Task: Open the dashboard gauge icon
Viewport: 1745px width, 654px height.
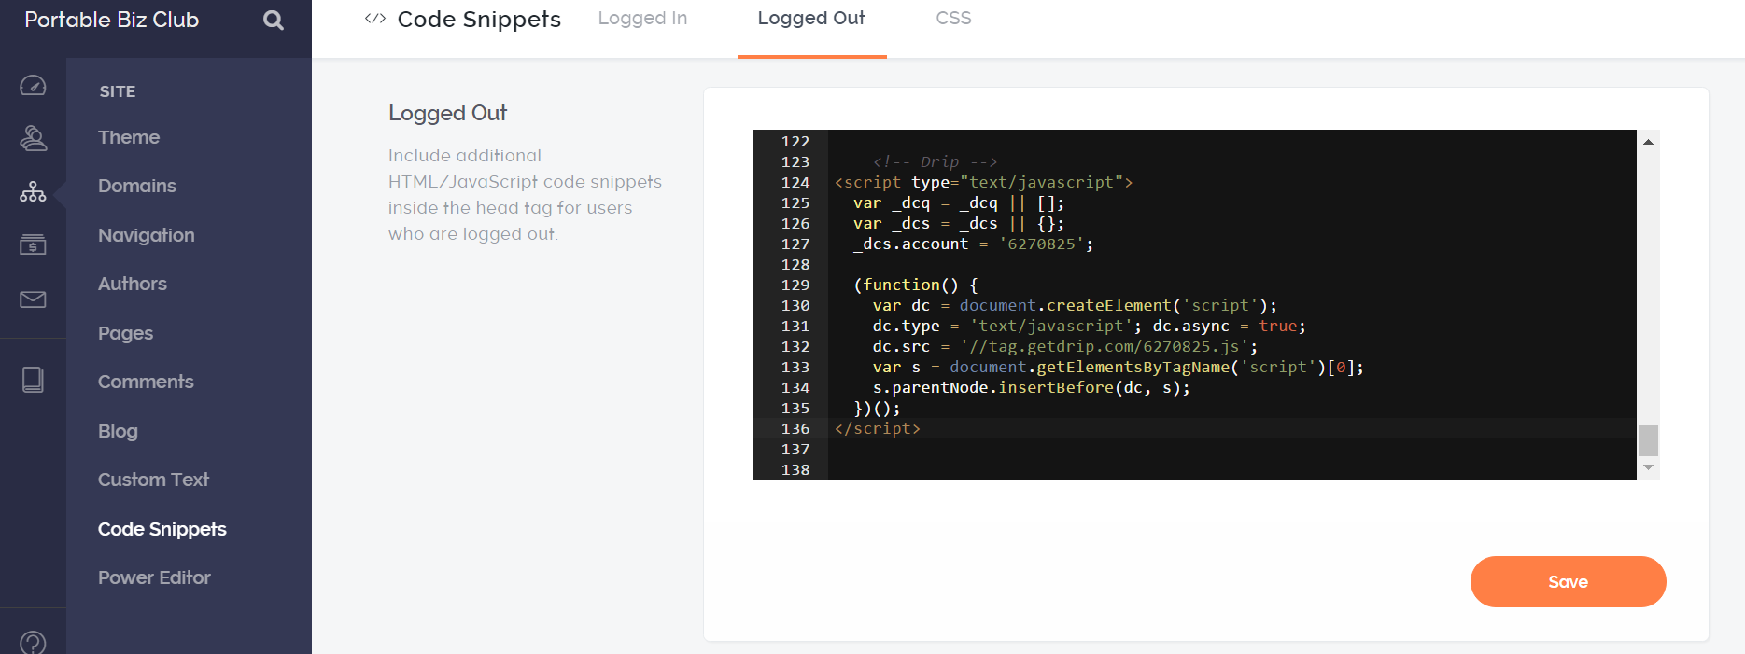Action: [33, 86]
